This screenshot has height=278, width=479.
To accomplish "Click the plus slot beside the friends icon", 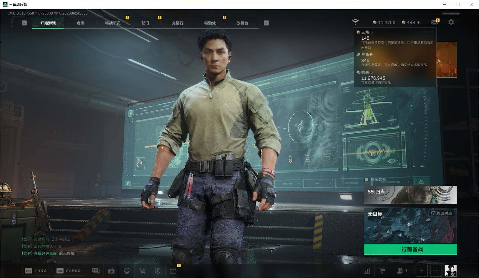I will 422,271.
